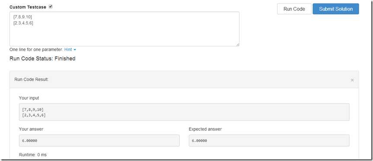Click the Expected answer value 6.00000
The image size is (373, 161).
coord(199,141)
